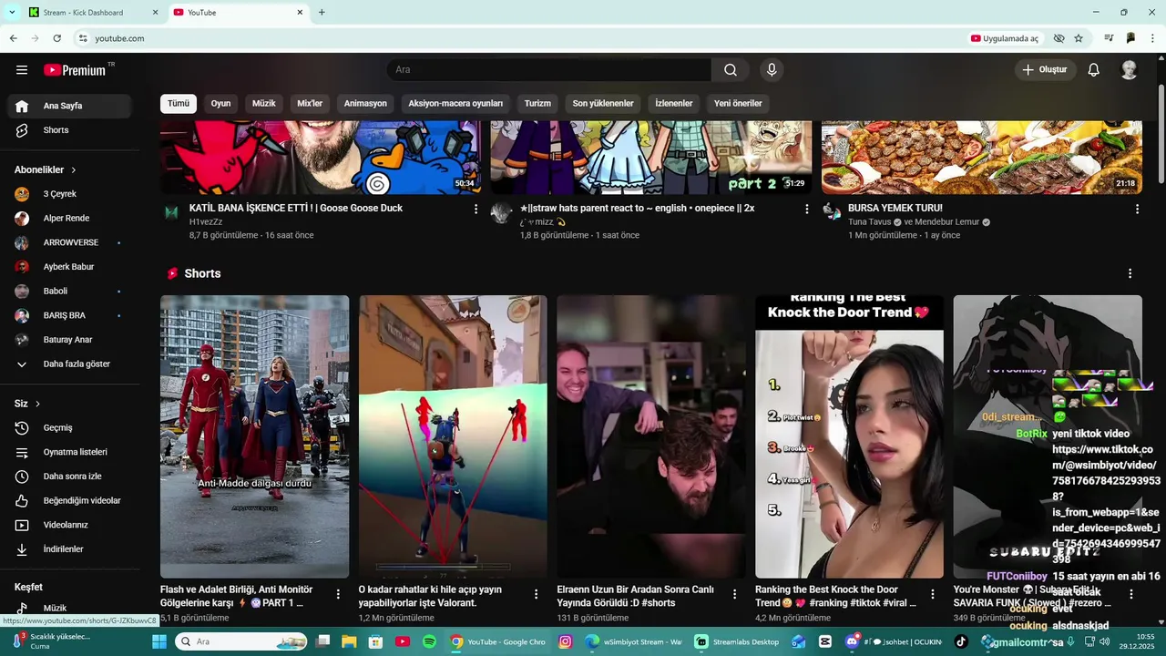1166x656 pixels.
Task: Expand the Siz section arrow
Action: click(x=37, y=404)
